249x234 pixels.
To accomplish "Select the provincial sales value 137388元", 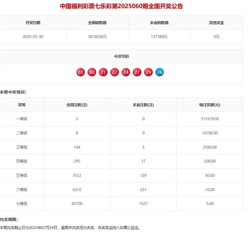I will [159, 37].
